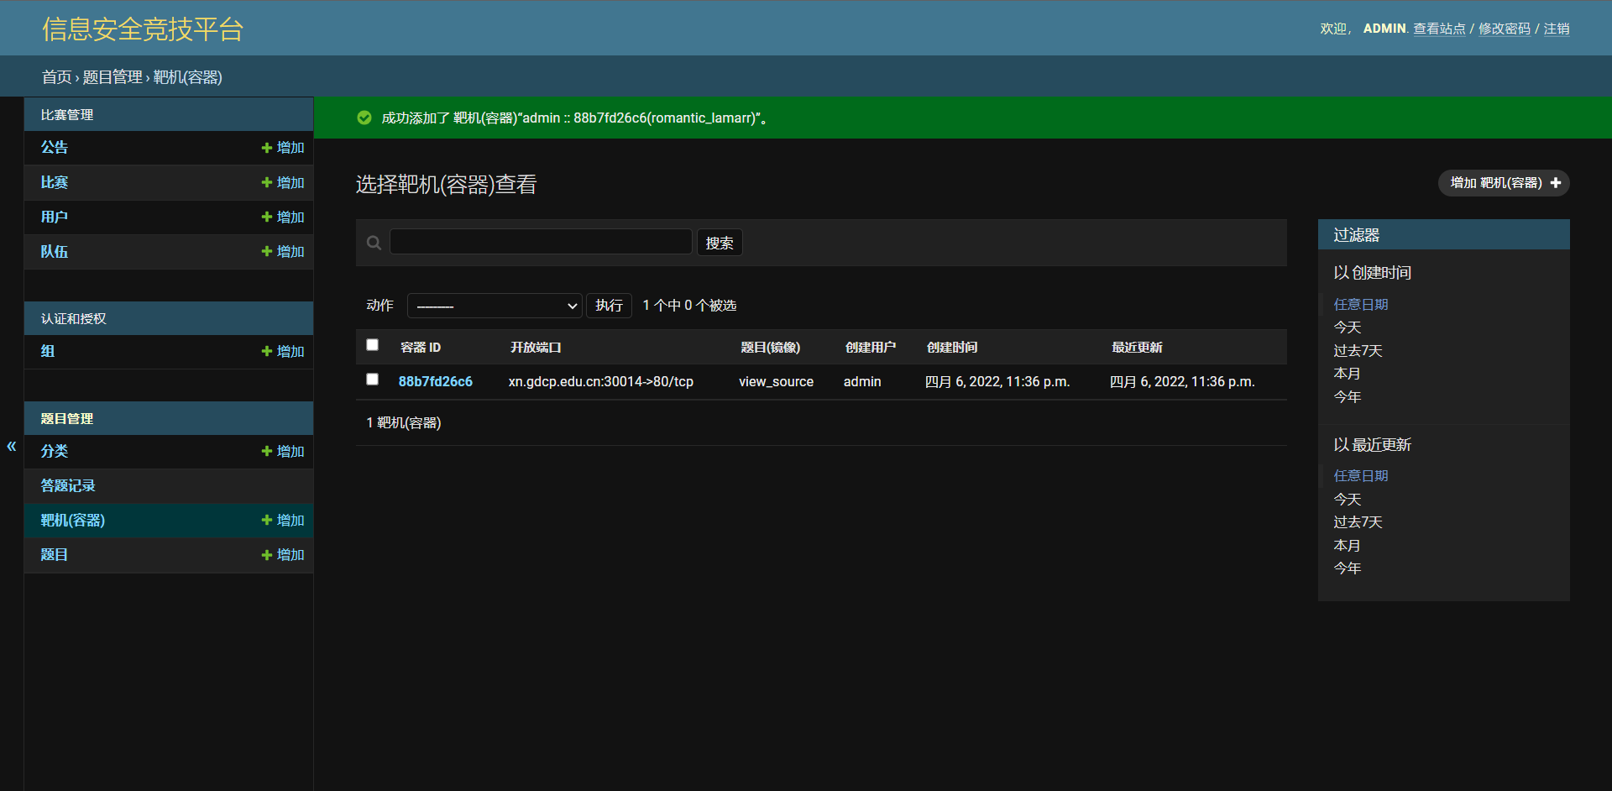Check the row checkbox for 88b7fd26c6
Image resolution: width=1612 pixels, height=791 pixels.
(373, 380)
